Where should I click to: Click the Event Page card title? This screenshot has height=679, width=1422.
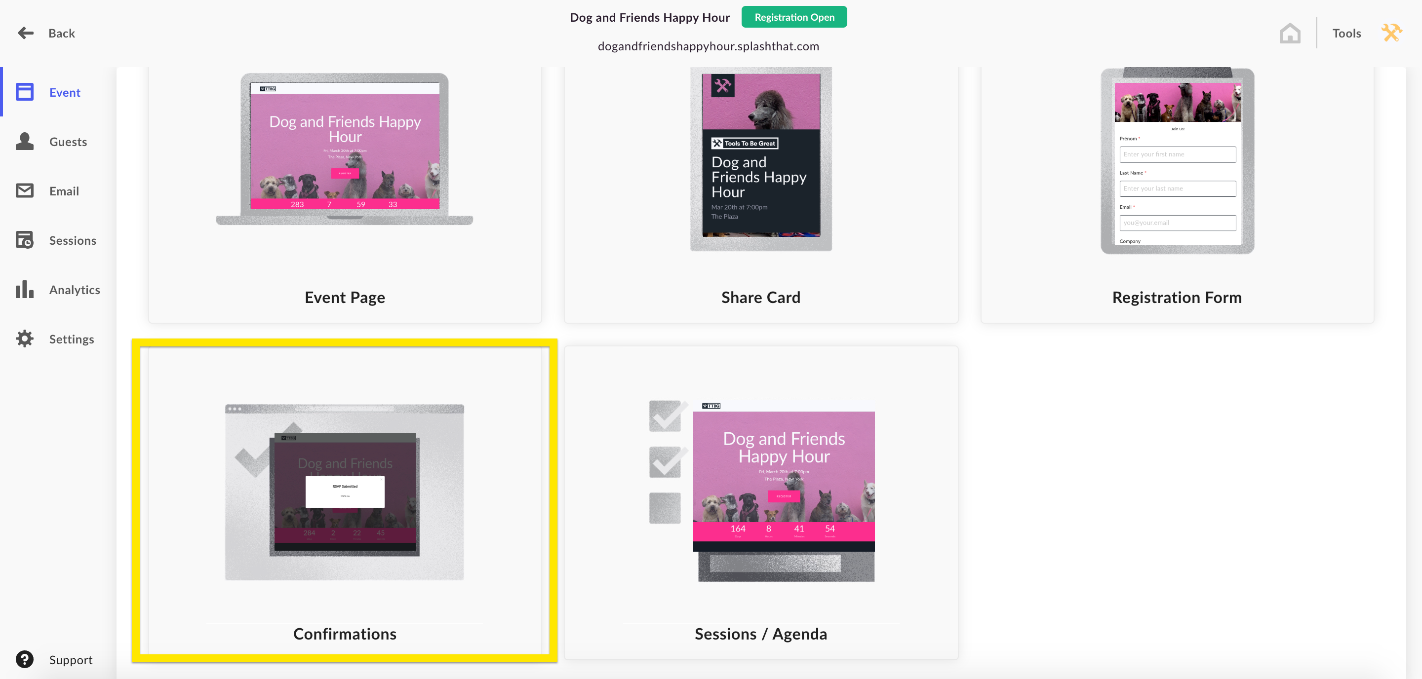point(345,297)
